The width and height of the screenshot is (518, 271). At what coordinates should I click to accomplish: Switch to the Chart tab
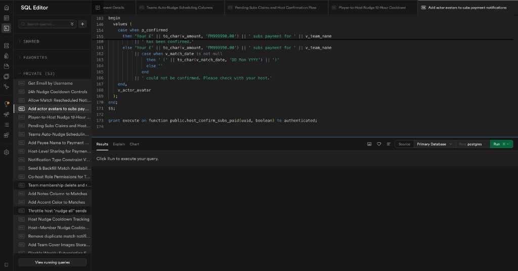135,144
